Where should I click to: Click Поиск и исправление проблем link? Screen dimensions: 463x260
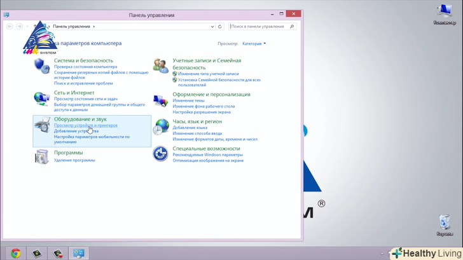(x=83, y=83)
